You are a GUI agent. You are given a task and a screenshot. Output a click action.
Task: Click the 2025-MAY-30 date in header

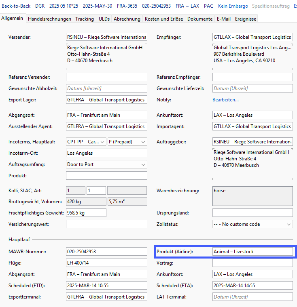98,6
